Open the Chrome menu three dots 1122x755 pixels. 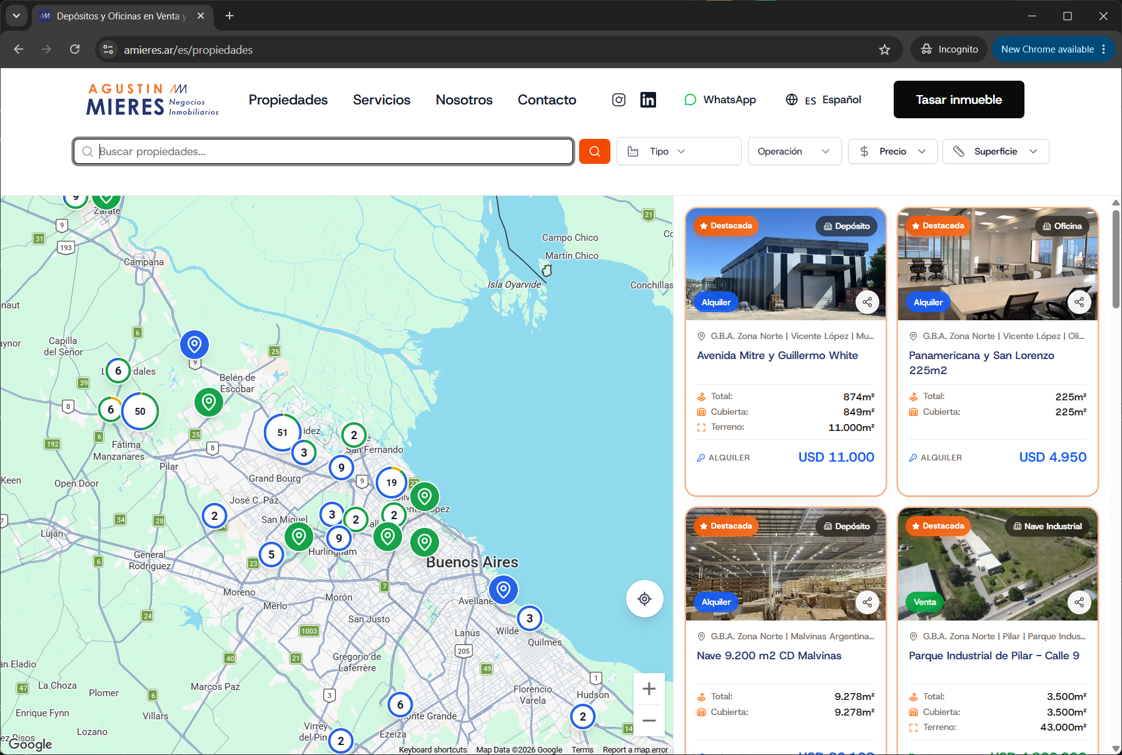pos(1104,49)
